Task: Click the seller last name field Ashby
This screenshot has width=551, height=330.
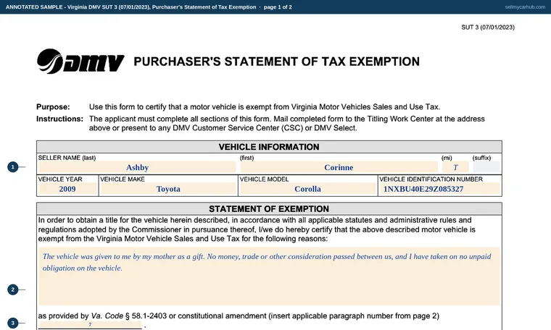Action: coord(137,167)
